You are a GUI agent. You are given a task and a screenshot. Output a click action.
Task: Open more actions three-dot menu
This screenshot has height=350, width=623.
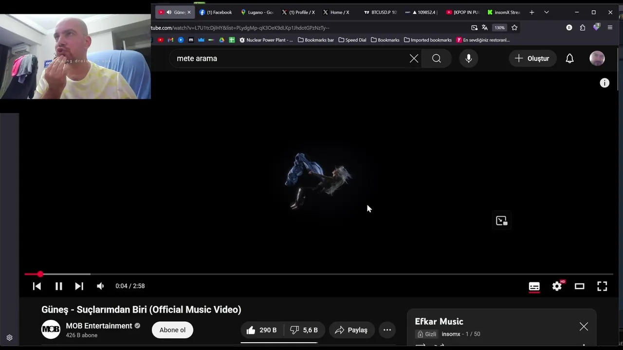(x=387, y=330)
